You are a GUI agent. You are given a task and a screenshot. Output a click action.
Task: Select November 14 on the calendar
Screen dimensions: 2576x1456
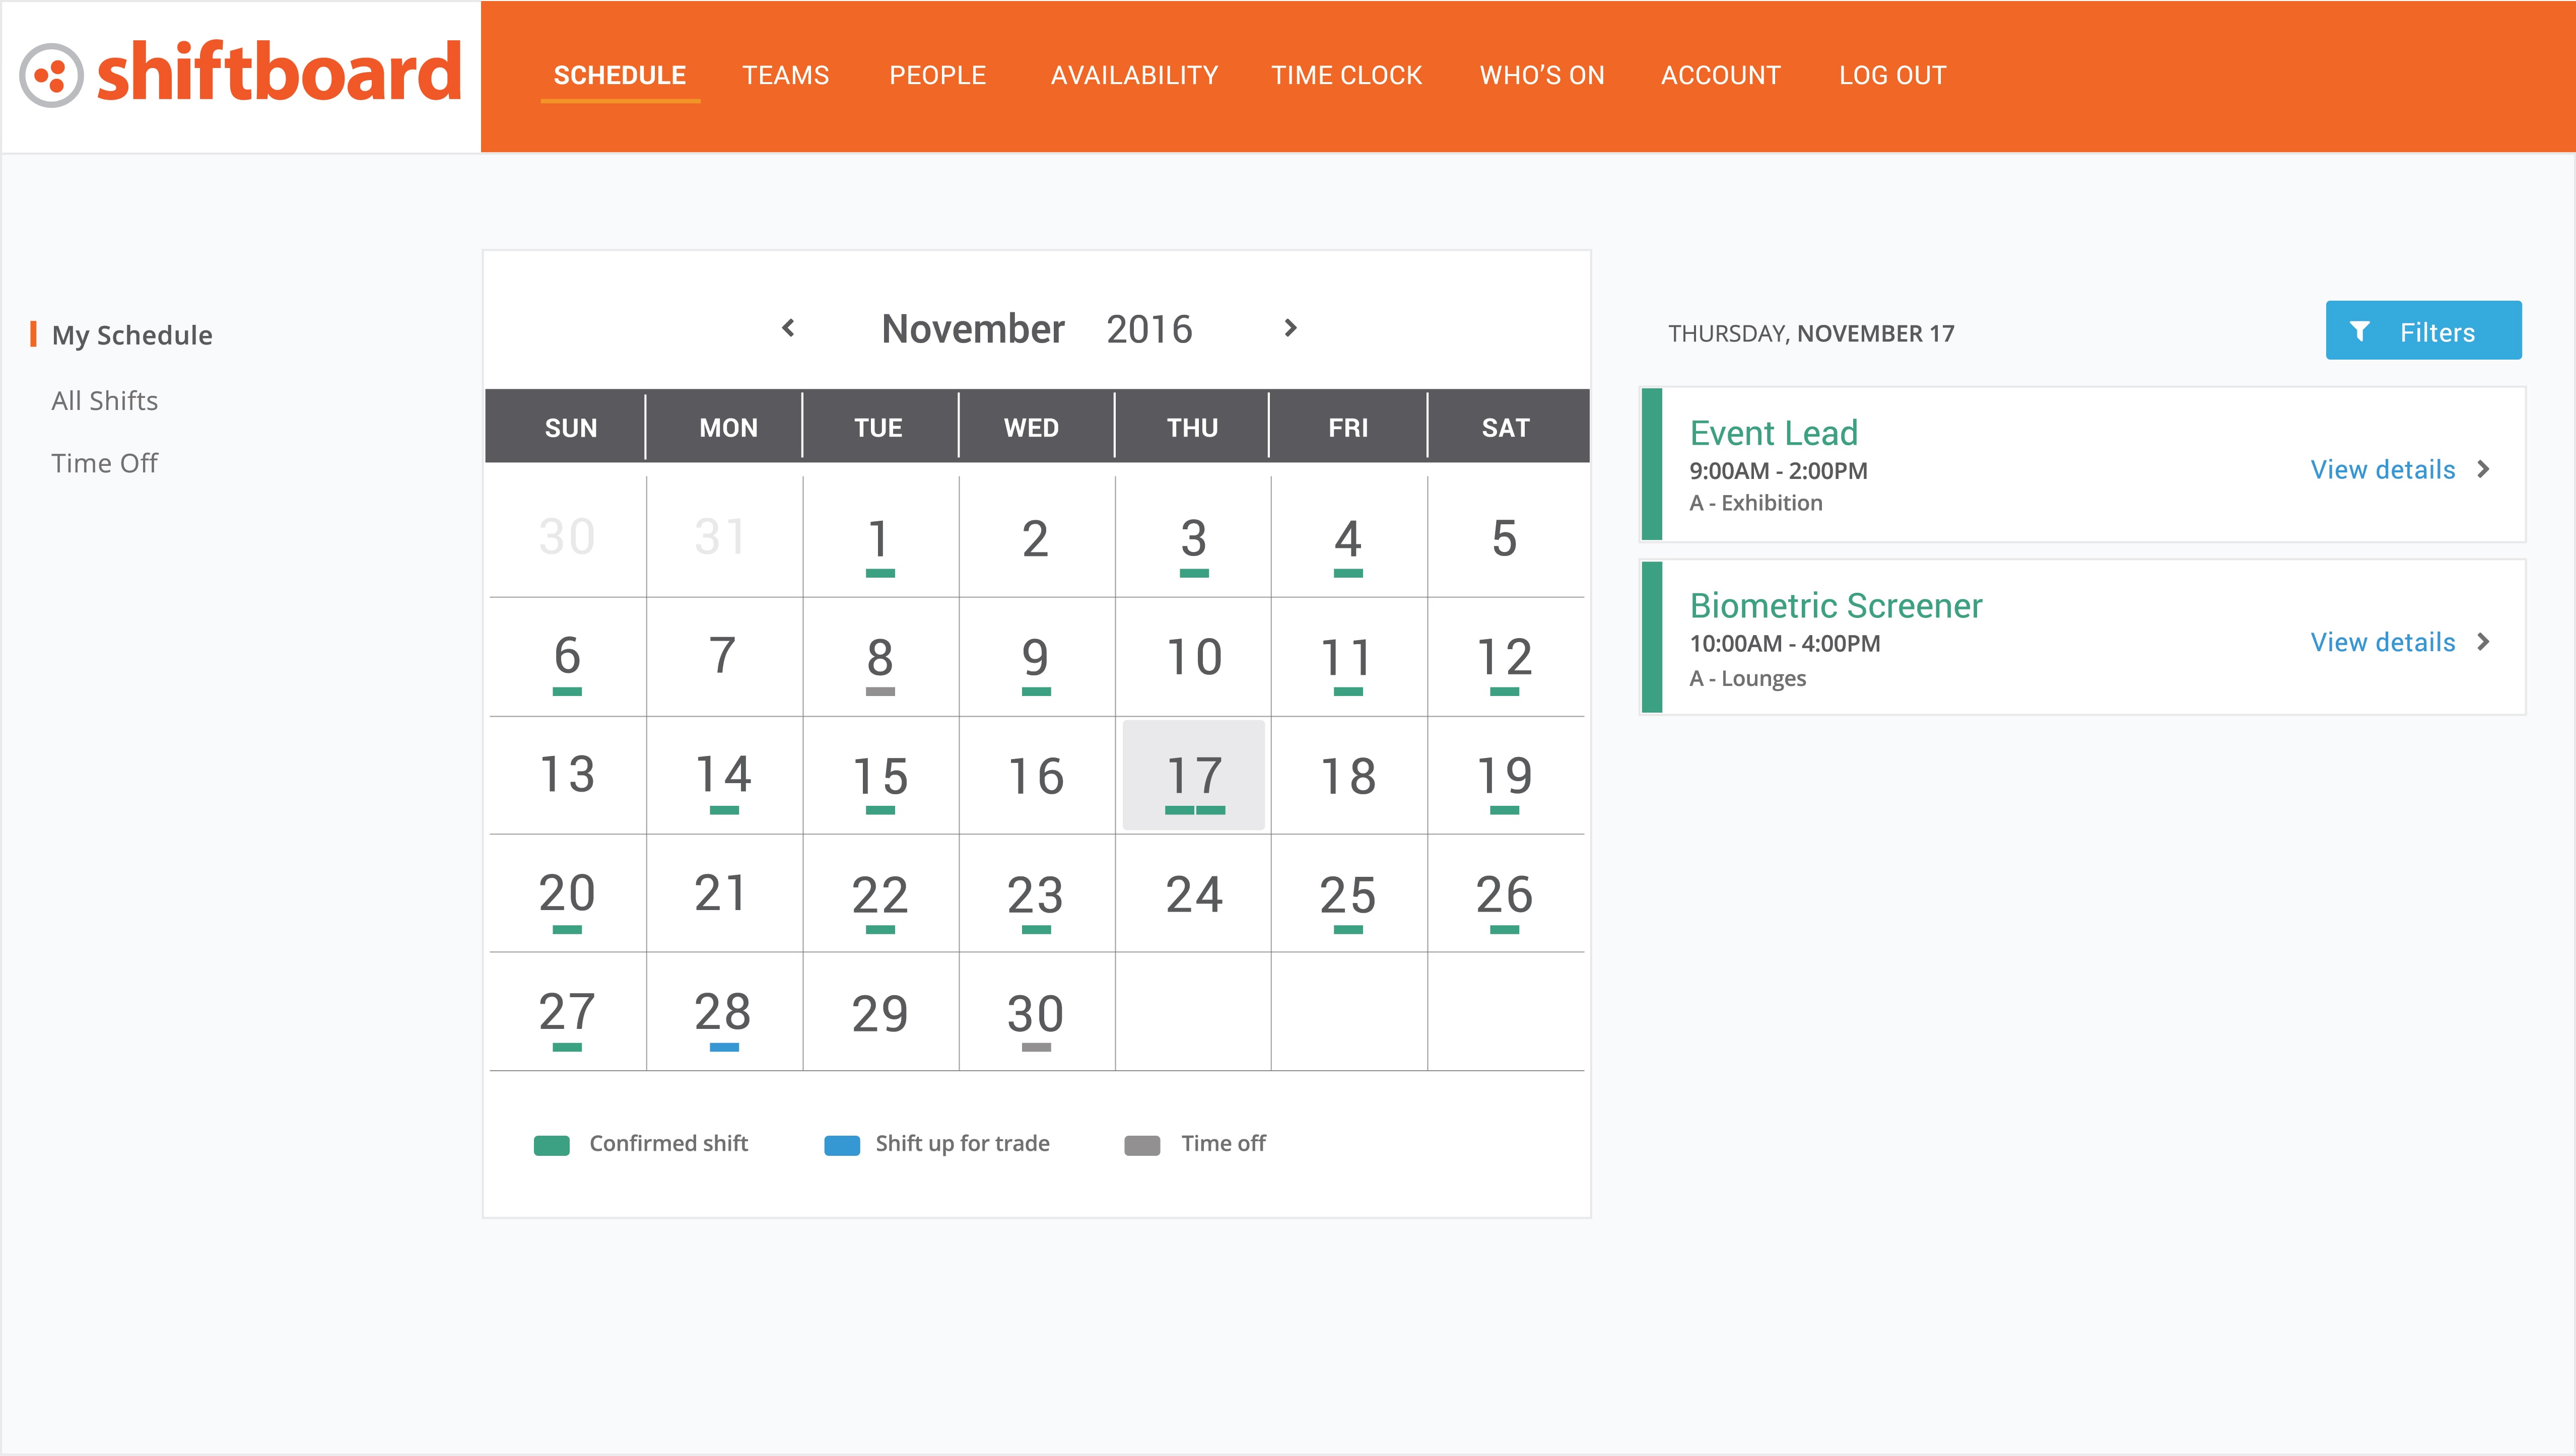723,776
